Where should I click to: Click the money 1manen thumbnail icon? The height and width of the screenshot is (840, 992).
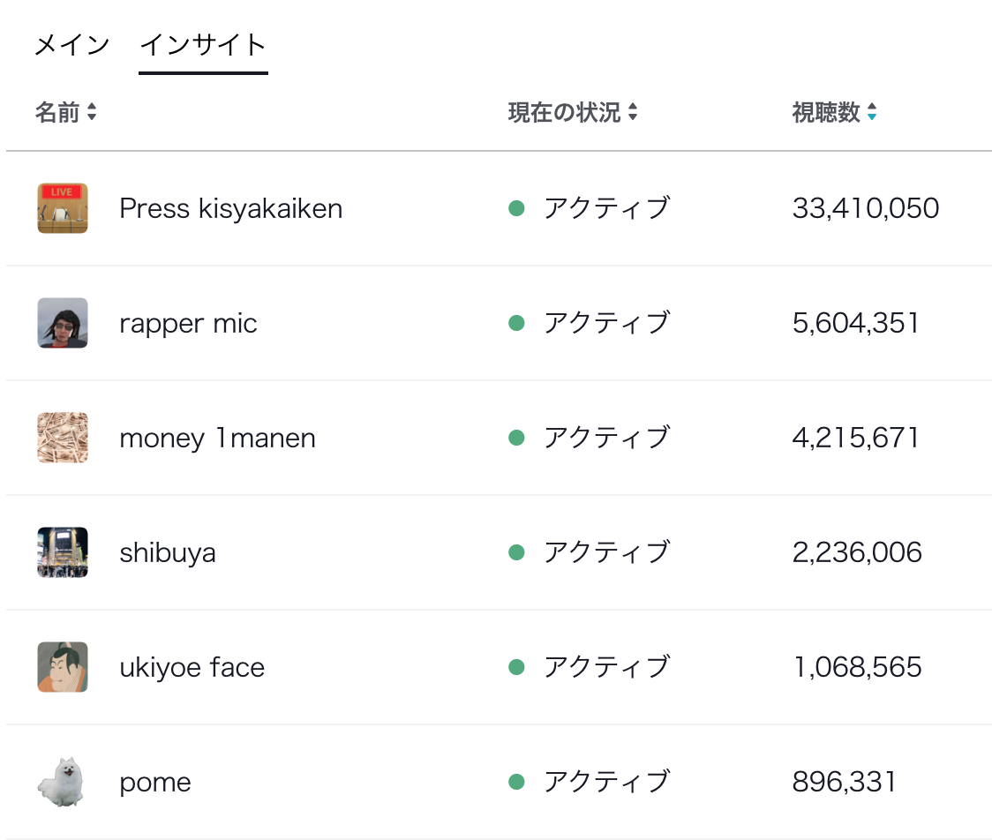63,438
